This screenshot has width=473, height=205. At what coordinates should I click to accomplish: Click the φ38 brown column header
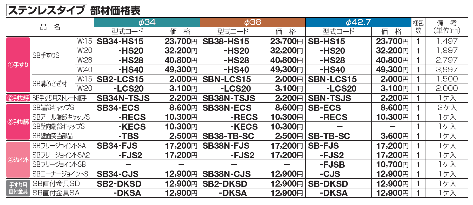252,22
